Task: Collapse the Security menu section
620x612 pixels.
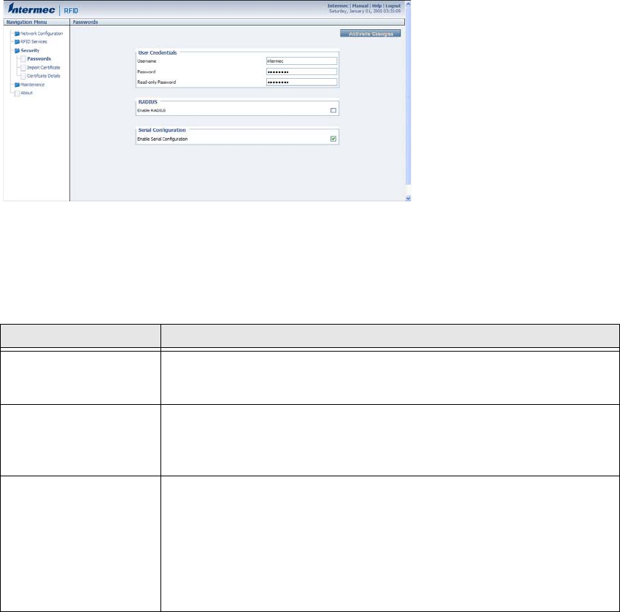Action: click(30, 50)
